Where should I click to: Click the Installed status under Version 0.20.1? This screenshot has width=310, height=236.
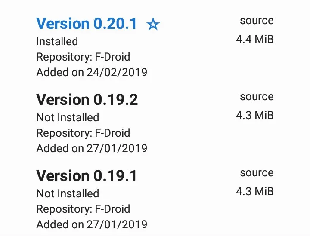(57, 42)
